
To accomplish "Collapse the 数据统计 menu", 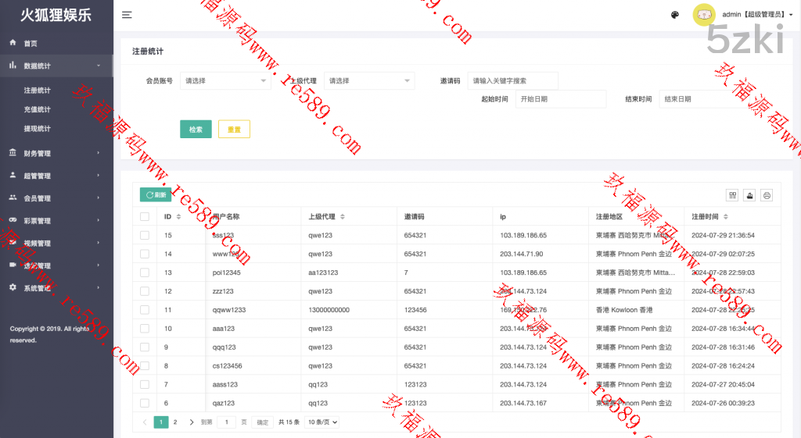I will [x=56, y=66].
